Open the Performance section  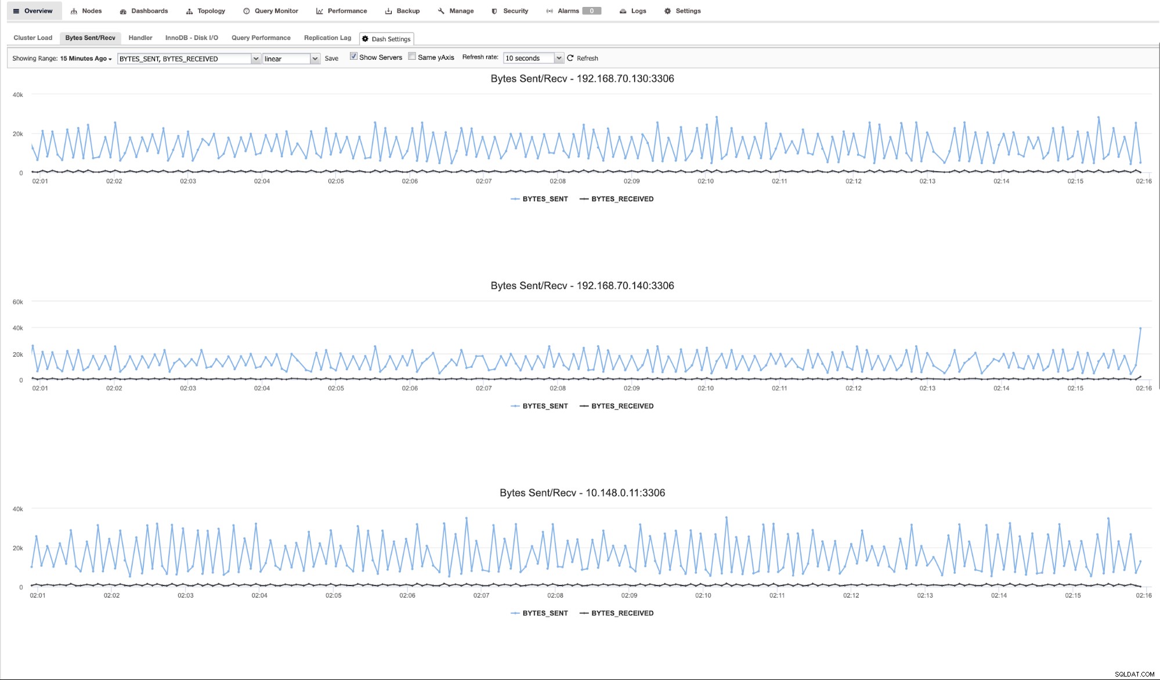(x=342, y=11)
